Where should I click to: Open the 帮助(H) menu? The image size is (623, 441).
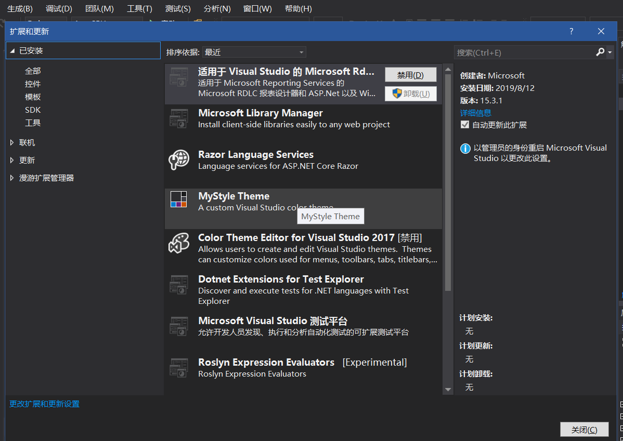[298, 9]
